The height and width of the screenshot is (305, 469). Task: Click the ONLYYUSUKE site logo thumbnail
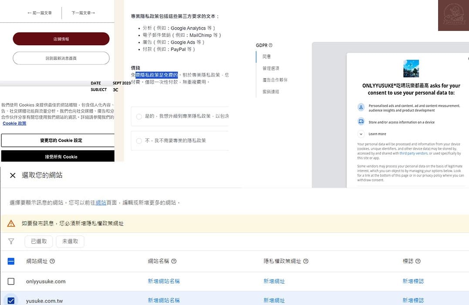(411, 69)
